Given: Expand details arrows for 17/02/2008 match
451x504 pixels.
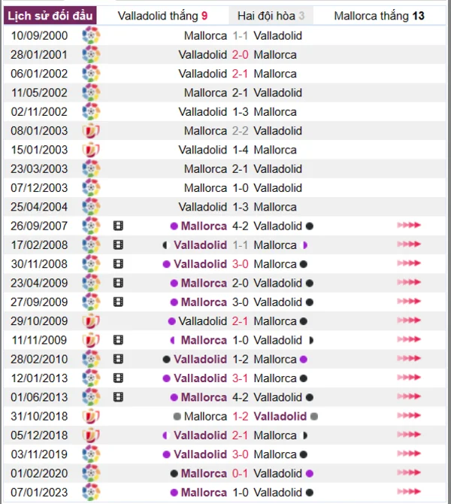Looking at the screenshot, I should click(x=409, y=244).
